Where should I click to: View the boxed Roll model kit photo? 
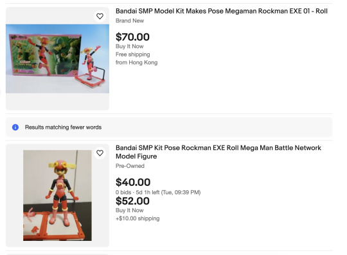(x=57, y=59)
